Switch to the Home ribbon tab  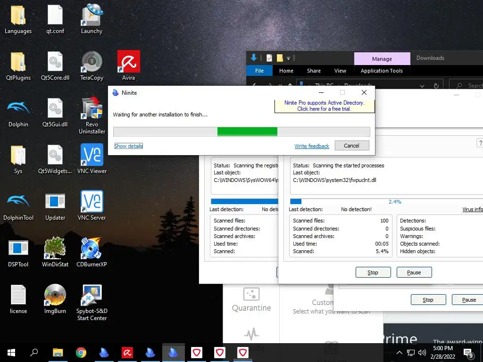pyautogui.click(x=286, y=71)
